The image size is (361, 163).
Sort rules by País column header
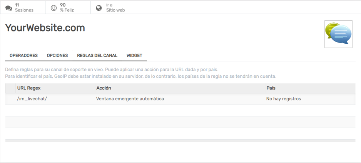pyautogui.click(x=271, y=88)
